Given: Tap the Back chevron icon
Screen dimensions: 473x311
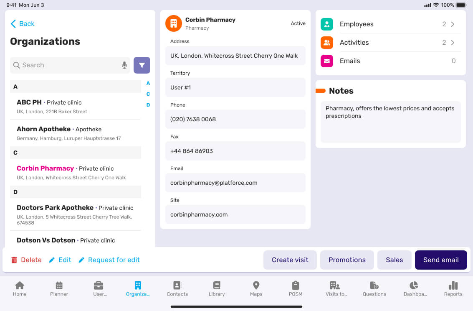Looking at the screenshot, I should pyautogui.click(x=13, y=24).
